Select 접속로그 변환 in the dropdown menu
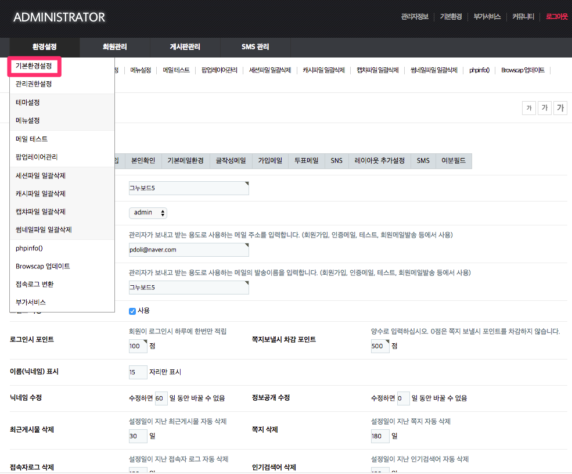 click(x=35, y=284)
